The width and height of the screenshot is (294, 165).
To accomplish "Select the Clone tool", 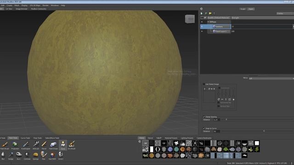I will point(63,145).
